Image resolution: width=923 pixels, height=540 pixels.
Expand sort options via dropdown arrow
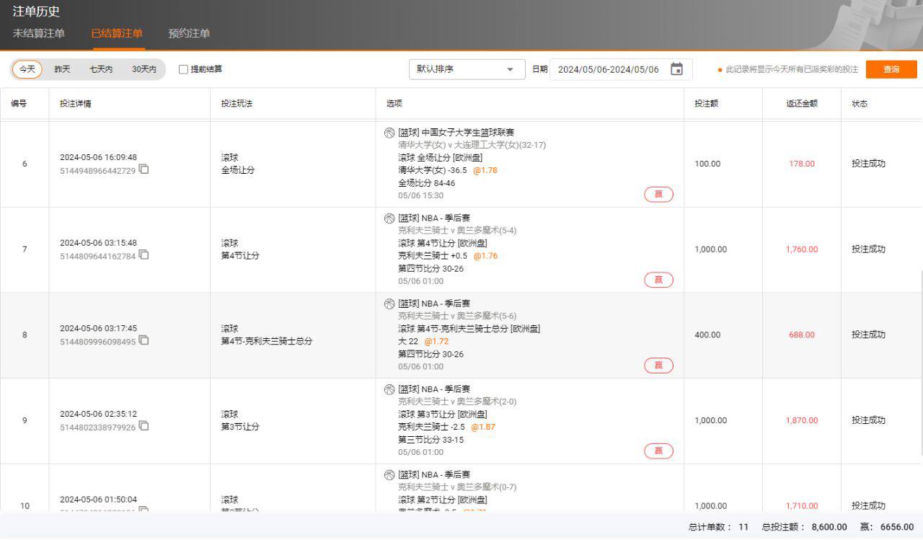[x=511, y=70]
